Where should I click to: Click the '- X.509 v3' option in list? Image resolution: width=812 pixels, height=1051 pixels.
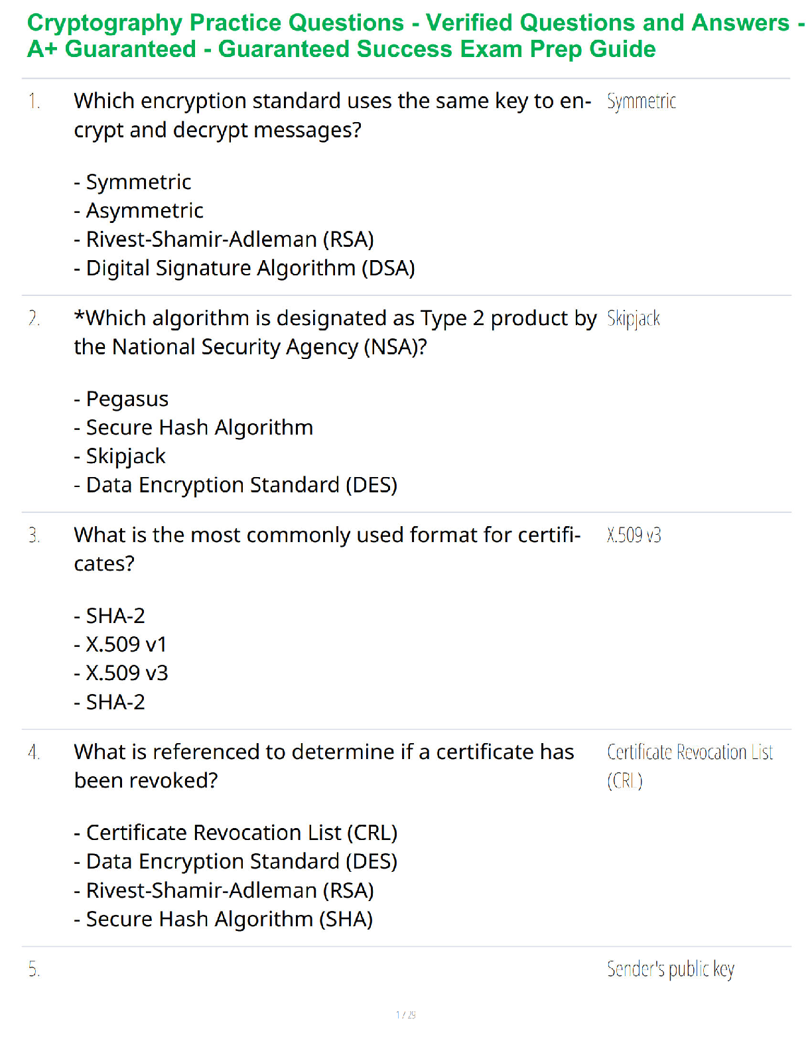coord(121,673)
